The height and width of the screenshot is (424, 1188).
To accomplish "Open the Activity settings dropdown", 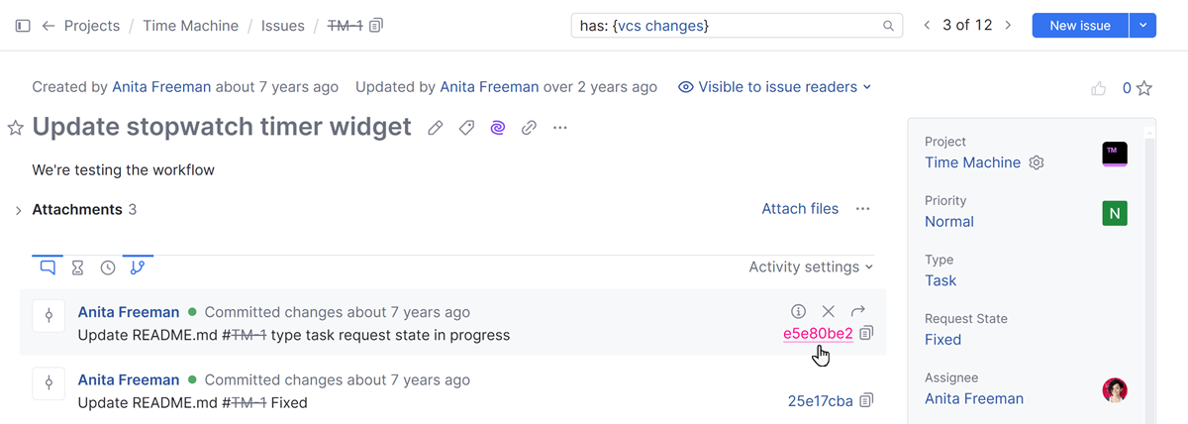I will 811,267.
